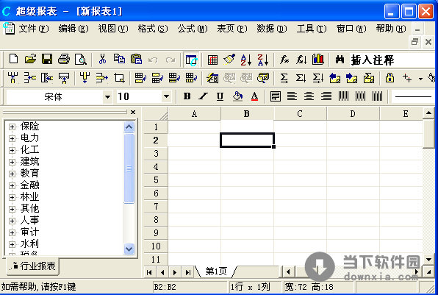Select 审计 in the tree list

[x=29, y=232]
